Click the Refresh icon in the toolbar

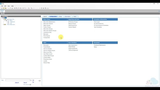point(2,8)
